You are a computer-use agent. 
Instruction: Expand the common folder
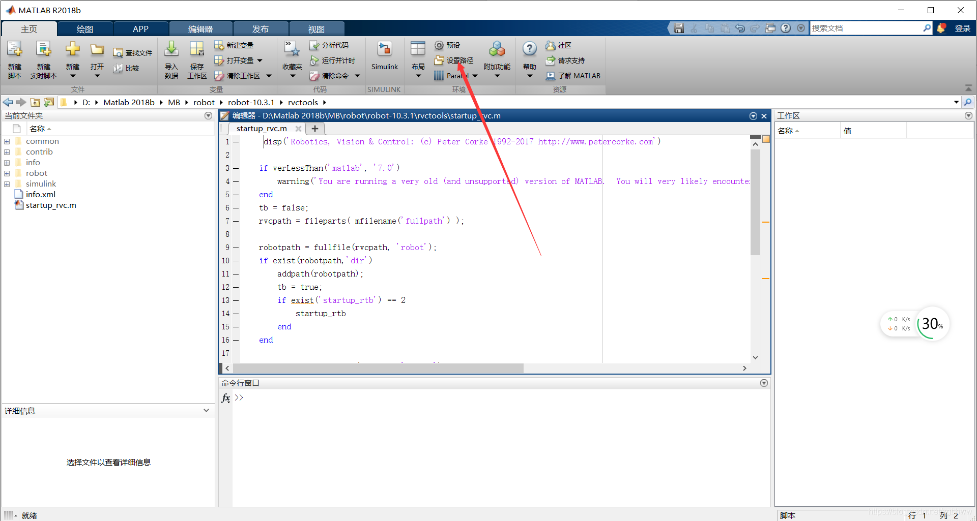pos(7,141)
